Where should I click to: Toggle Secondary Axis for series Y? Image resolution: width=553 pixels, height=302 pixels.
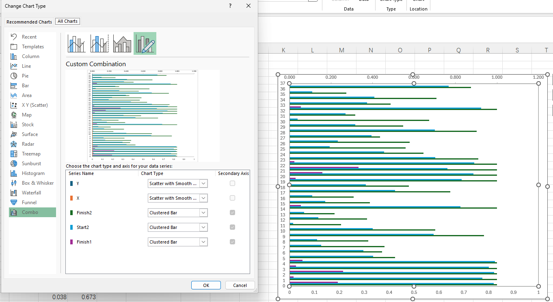click(232, 183)
